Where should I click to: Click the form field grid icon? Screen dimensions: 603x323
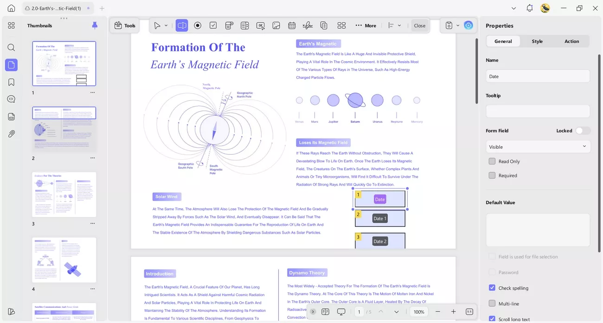(341, 25)
